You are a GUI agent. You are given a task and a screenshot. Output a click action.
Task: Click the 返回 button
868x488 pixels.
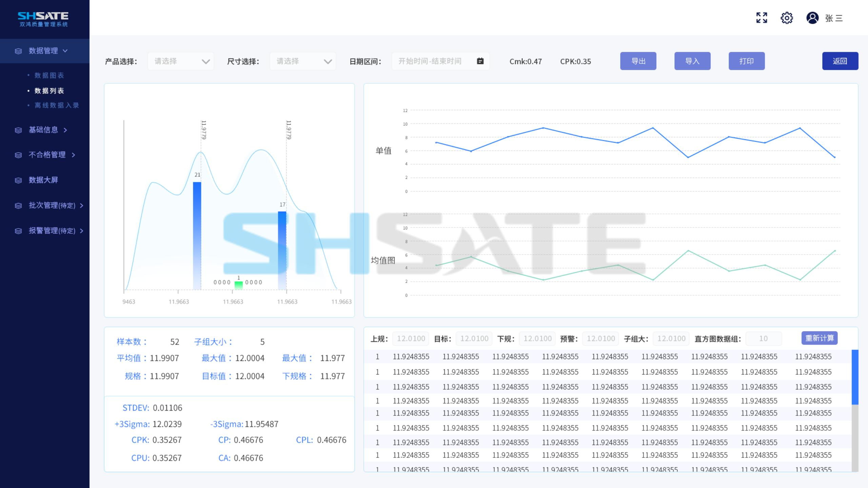coord(840,61)
